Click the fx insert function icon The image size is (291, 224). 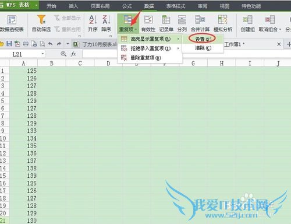click(73, 54)
